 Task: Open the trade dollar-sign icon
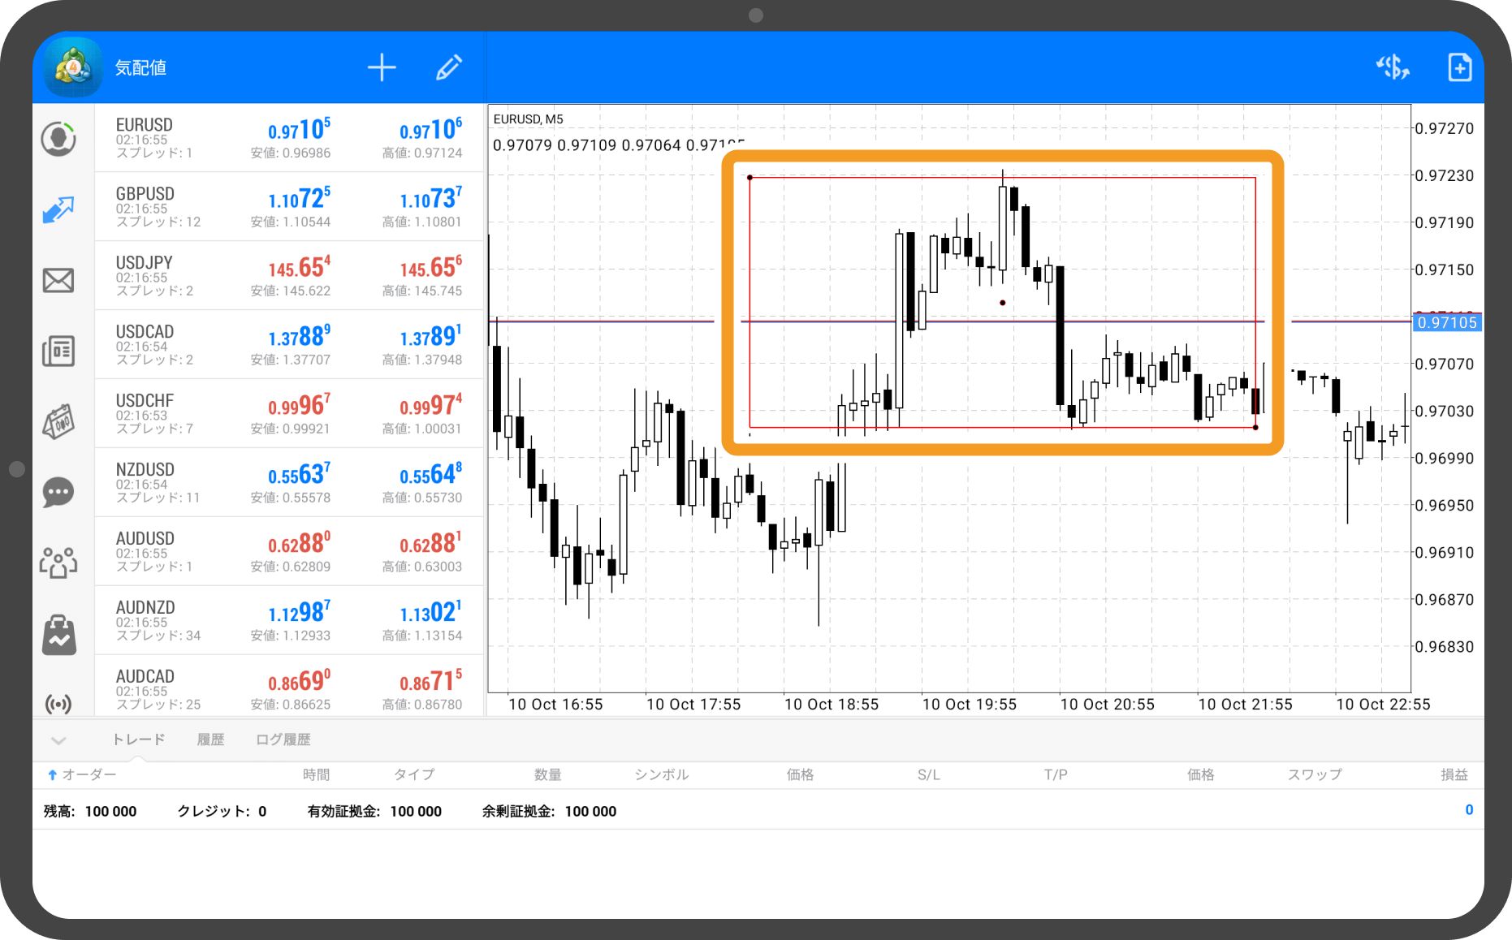coord(1393,67)
